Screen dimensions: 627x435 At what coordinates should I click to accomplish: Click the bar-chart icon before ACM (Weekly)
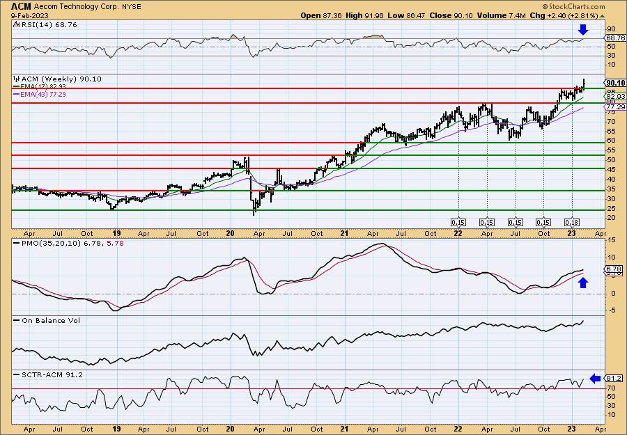16,79
